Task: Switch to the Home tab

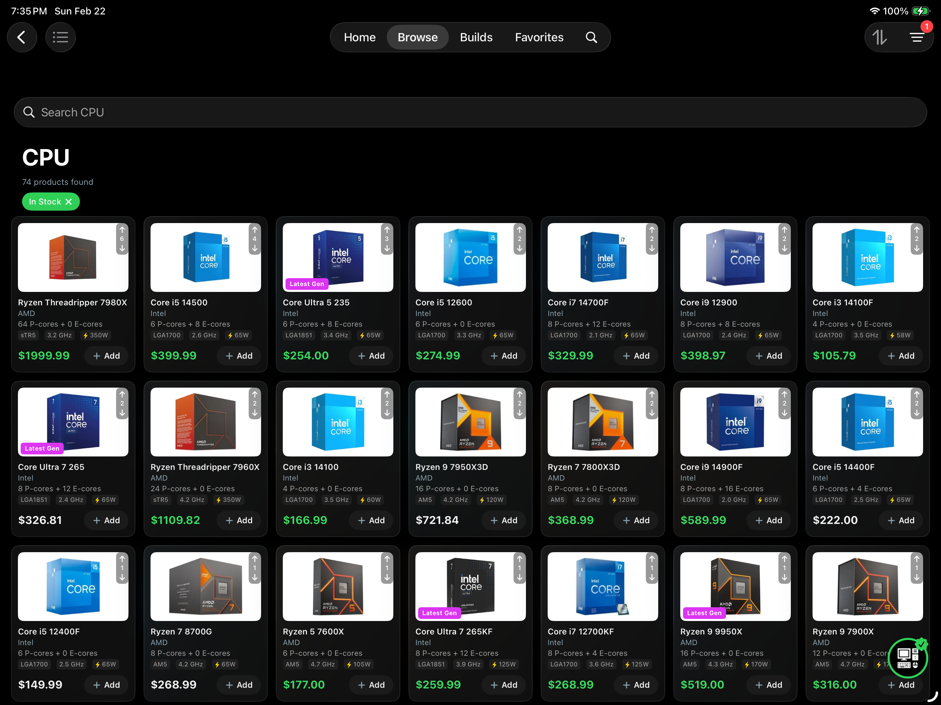Action: 360,38
